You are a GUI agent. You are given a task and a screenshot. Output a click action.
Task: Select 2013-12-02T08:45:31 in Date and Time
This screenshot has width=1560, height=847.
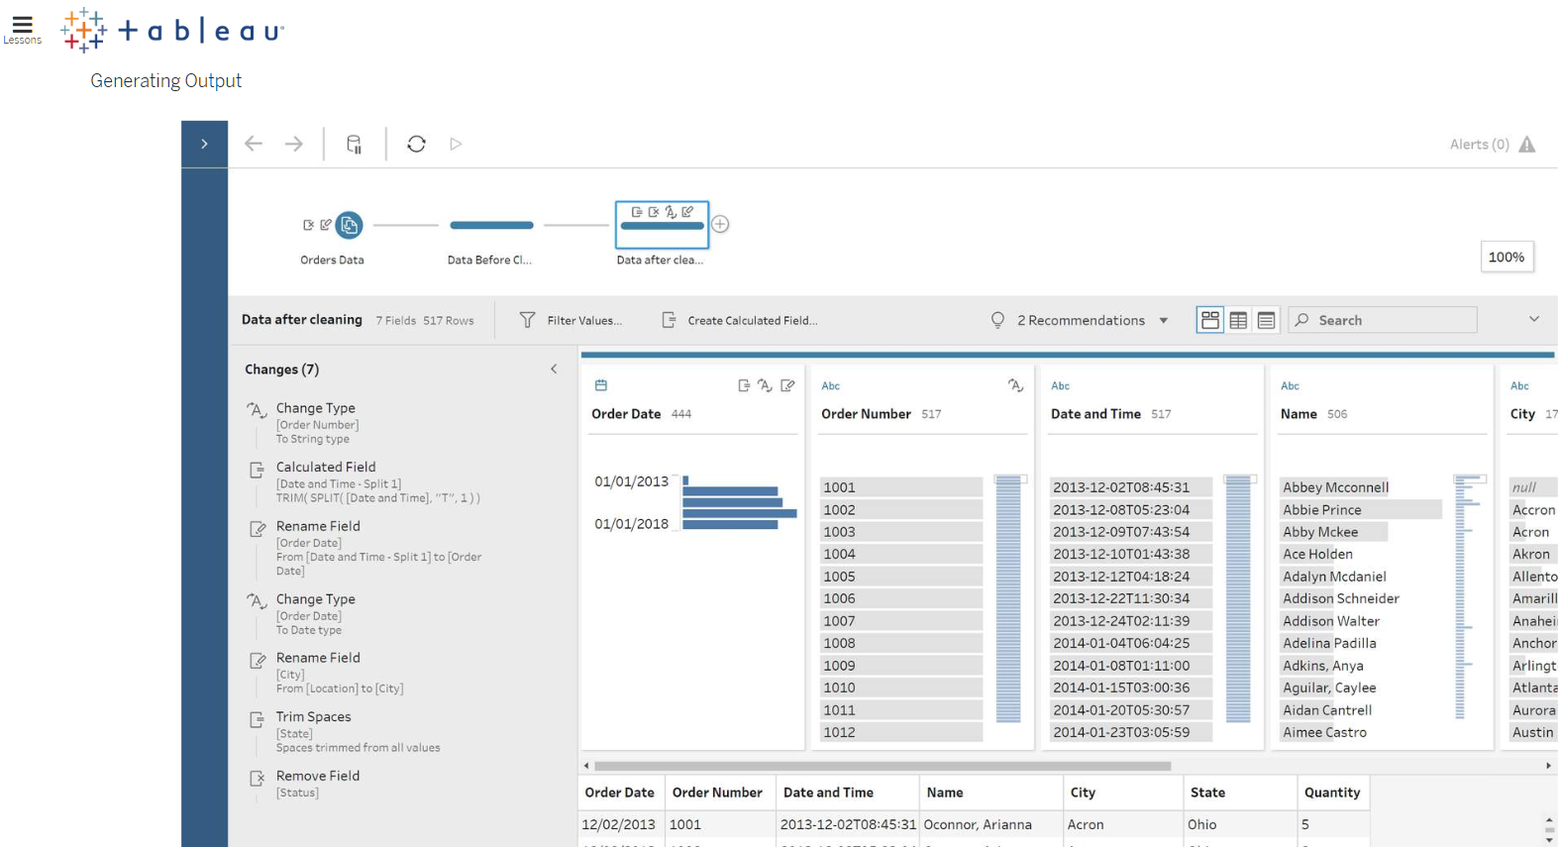tap(1131, 487)
